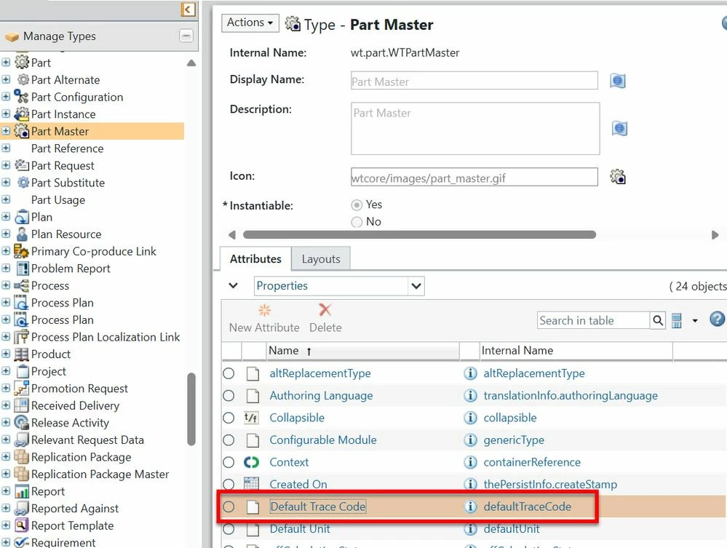The image size is (727, 548).
Task: Open the table view settings icon
Action: [x=677, y=320]
